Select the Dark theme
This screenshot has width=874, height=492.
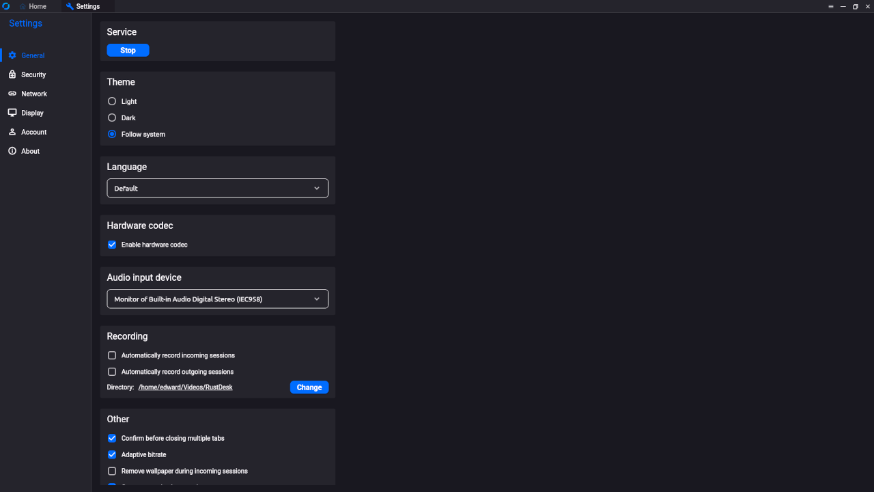pos(122,118)
